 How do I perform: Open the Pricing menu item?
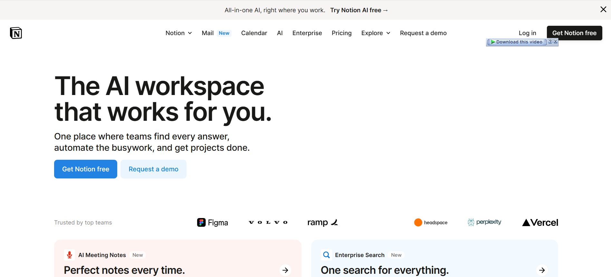[x=342, y=33]
